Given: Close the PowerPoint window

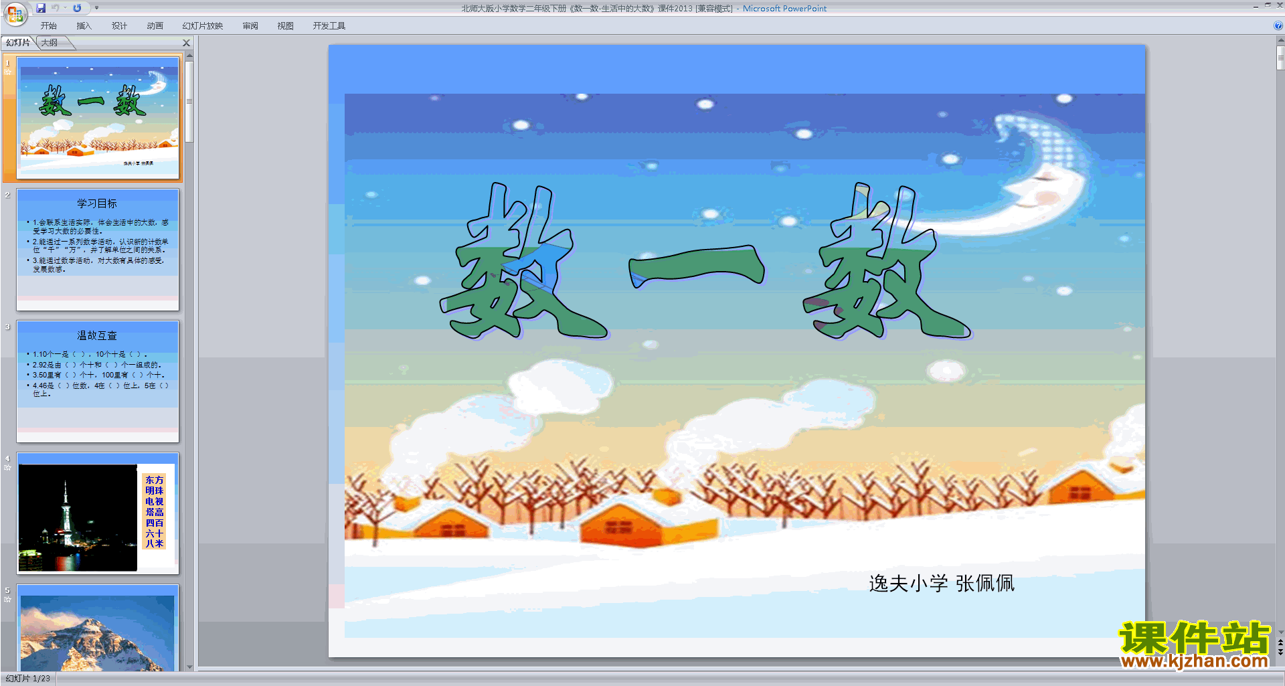Looking at the screenshot, I should coord(1280,5).
